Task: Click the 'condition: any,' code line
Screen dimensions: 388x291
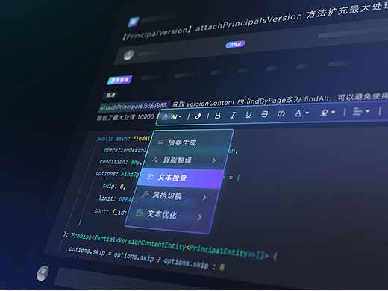Action: 121,162
